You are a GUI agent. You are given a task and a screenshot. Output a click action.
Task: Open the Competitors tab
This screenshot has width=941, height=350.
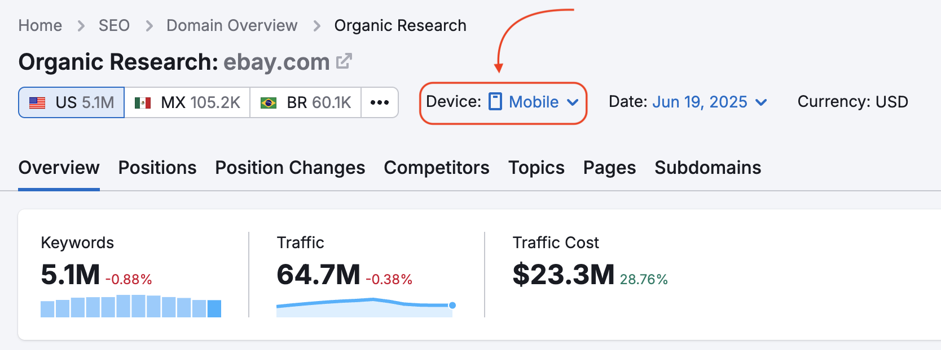436,168
